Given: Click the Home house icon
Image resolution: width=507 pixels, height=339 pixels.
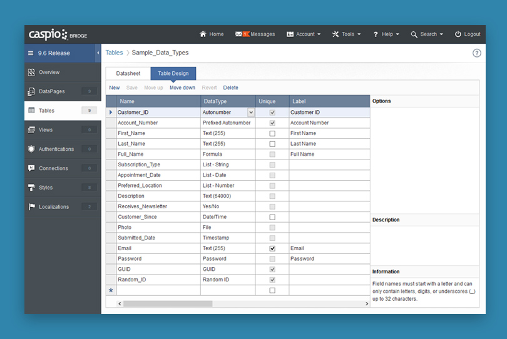Looking at the screenshot, I should click(203, 34).
